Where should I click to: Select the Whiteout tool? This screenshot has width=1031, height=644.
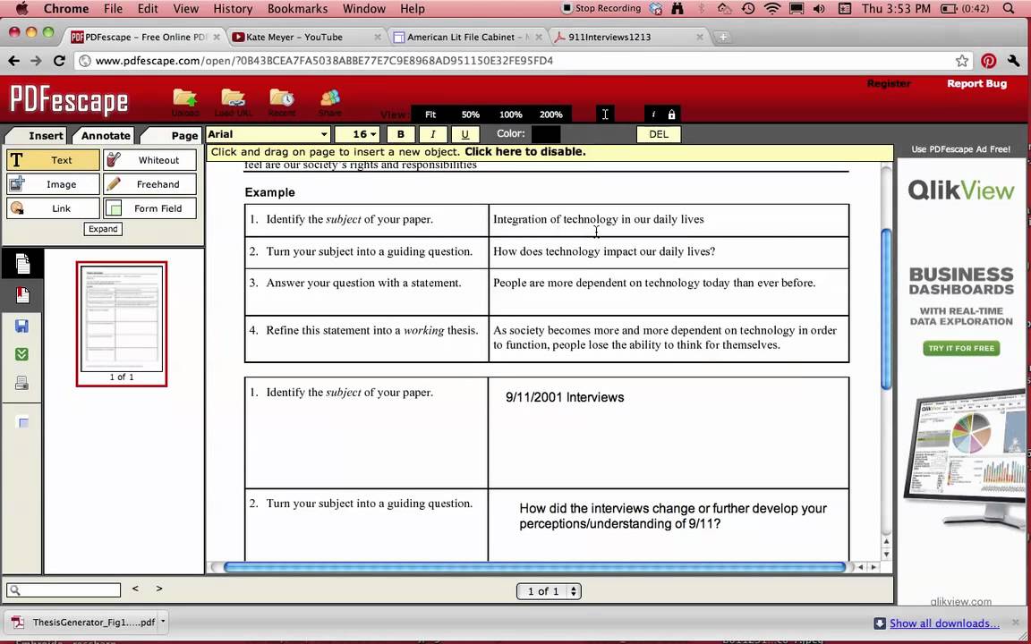(x=149, y=160)
